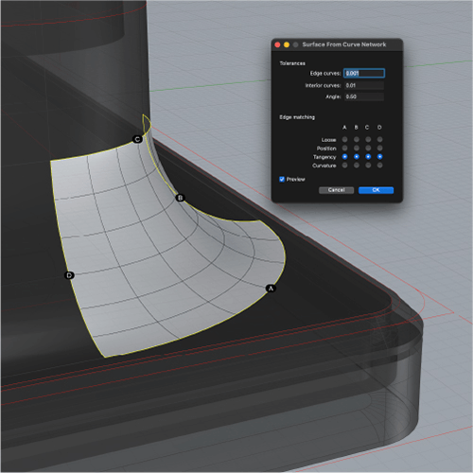The height and width of the screenshot is (473, 473).
Task: Click the Angle tolerance field
Action: (364, 96)
